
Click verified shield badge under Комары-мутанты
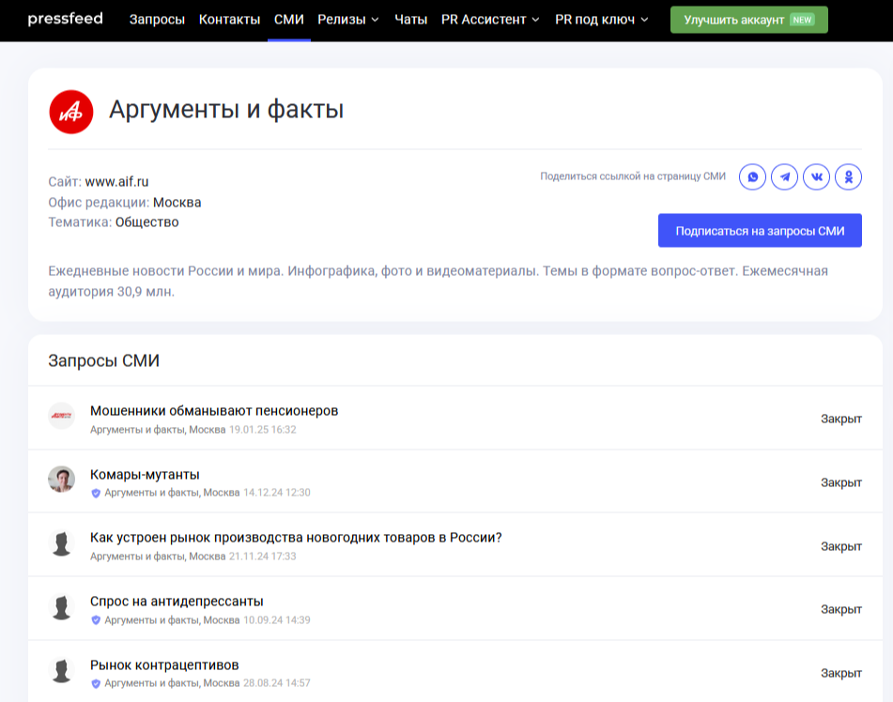click(96, 493)
